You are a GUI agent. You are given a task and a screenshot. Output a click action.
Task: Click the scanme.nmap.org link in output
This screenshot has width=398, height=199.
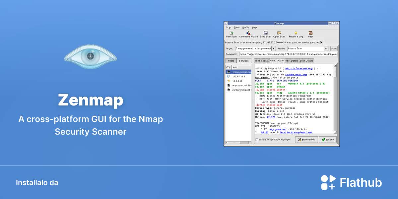tap(297, 75)
